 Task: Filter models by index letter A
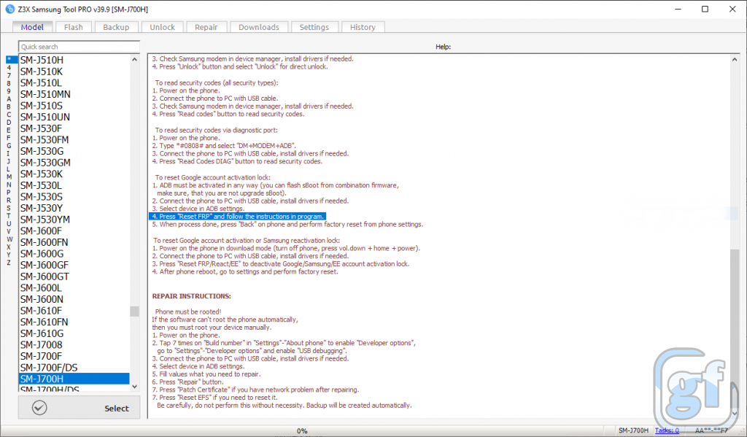9,99
